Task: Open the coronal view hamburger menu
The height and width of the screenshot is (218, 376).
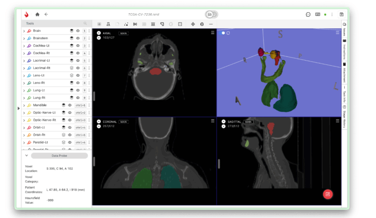Action: pyautogui.click(x=212, y=121)
